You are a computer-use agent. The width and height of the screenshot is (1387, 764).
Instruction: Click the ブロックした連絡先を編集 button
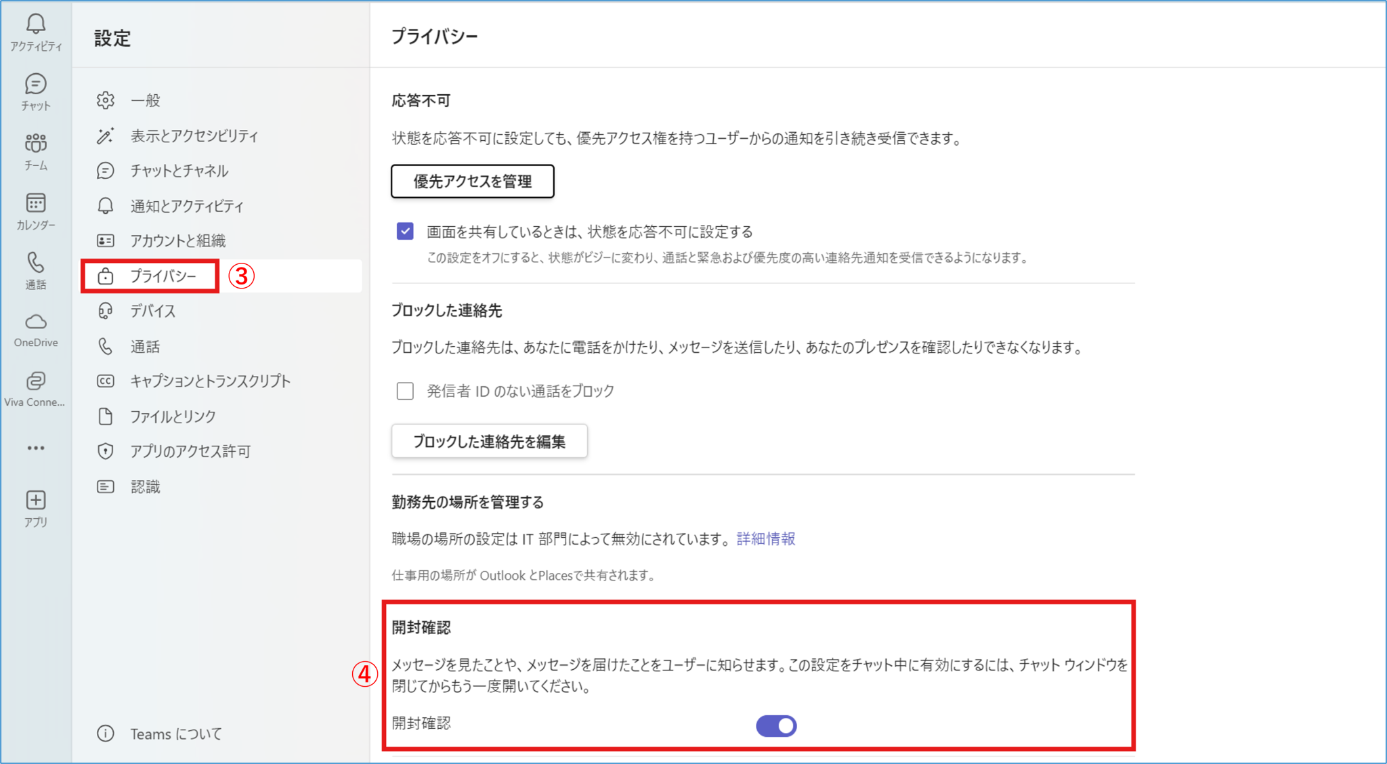pos(490,441)
